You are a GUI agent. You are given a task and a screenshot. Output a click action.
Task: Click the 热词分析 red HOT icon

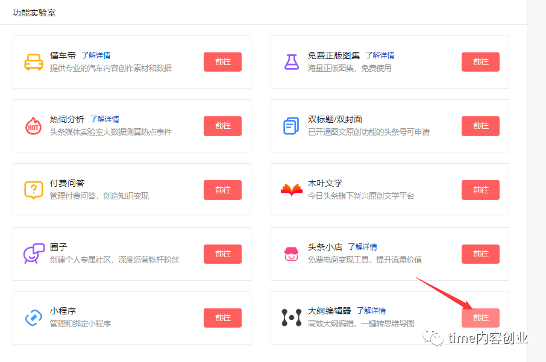click(x=33, y=126)
